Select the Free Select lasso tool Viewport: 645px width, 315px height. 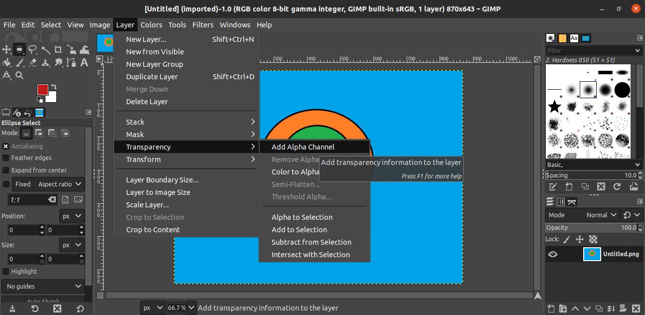[x=32, y=49]
